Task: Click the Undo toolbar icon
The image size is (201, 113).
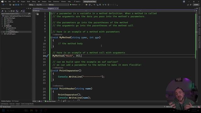Action: point(21,5)
